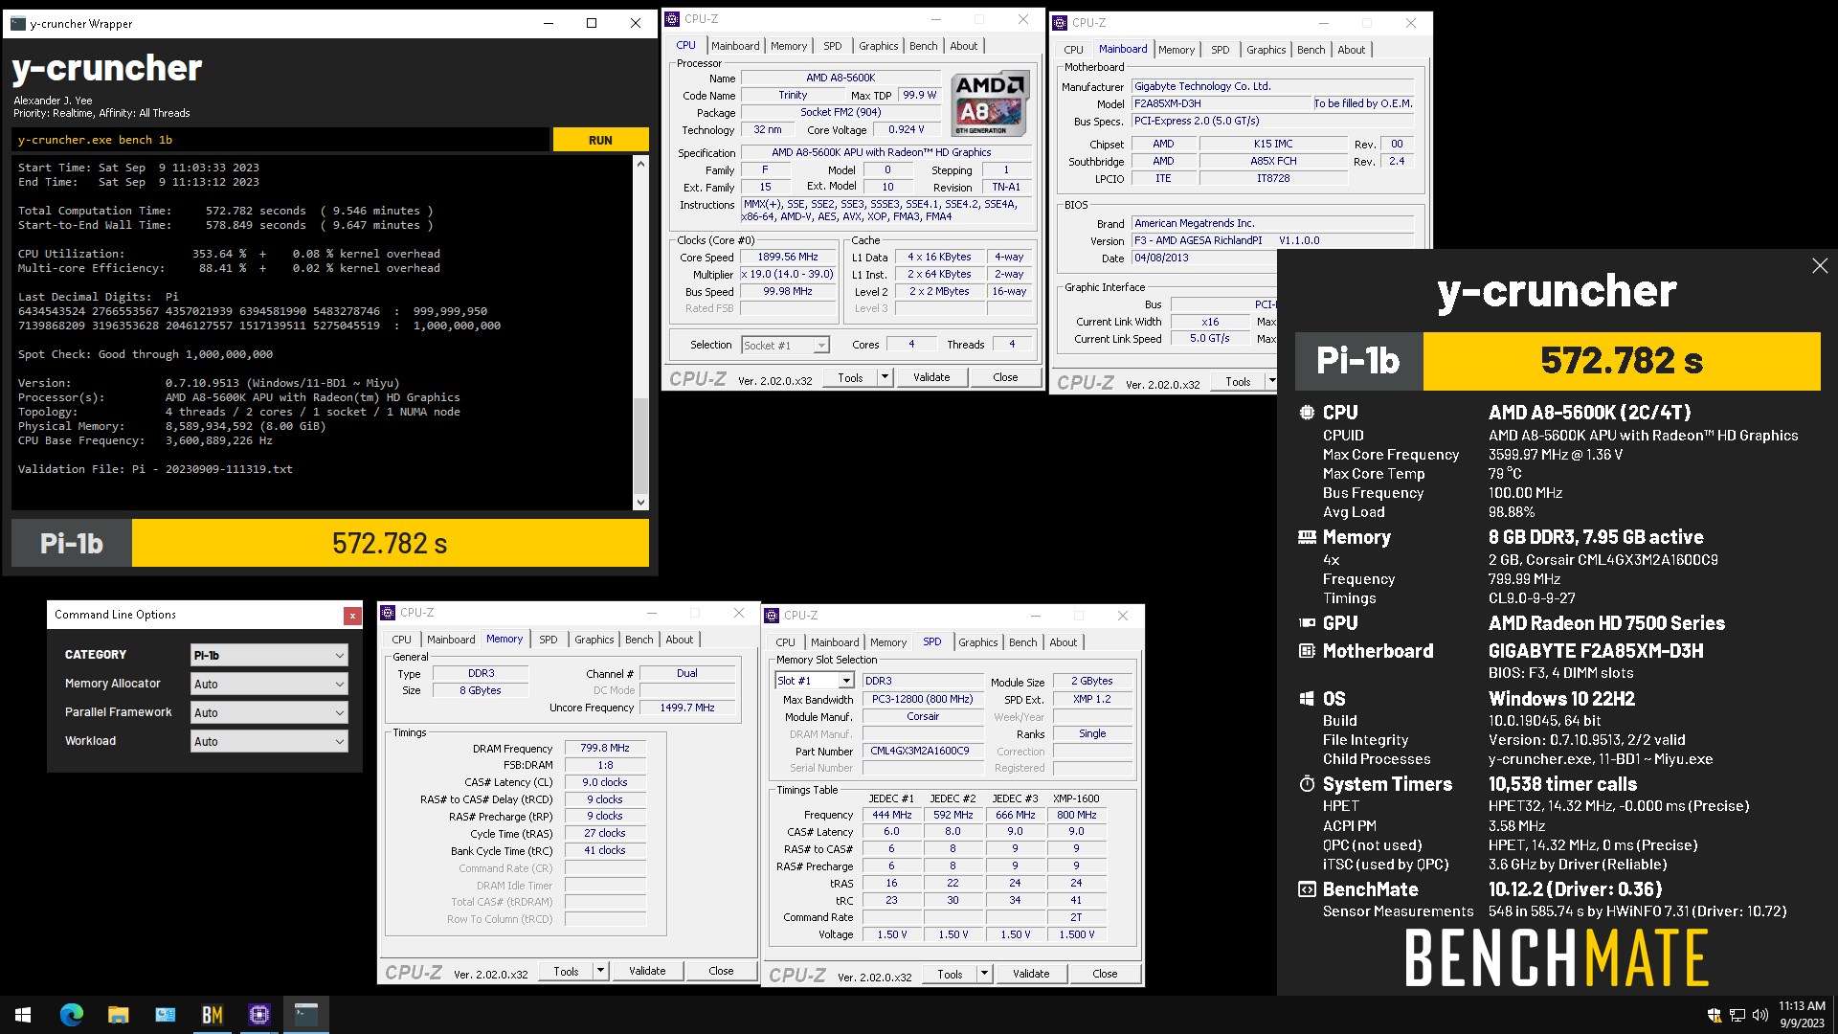Open Slot #1 dropdown in CPU-Z SPD window
1838x1034 pixels.
pyautogui.click(x=815, y=681)
